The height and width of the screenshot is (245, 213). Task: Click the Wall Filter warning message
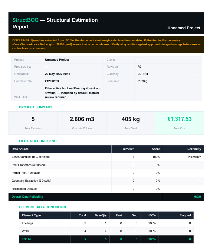pyautogui.click(x=72, y=93)
